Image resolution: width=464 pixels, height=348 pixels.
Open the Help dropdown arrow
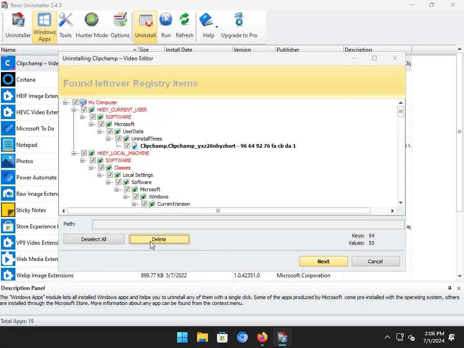(217, 27)
